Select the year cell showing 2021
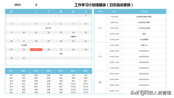 [x=17, y=5]
